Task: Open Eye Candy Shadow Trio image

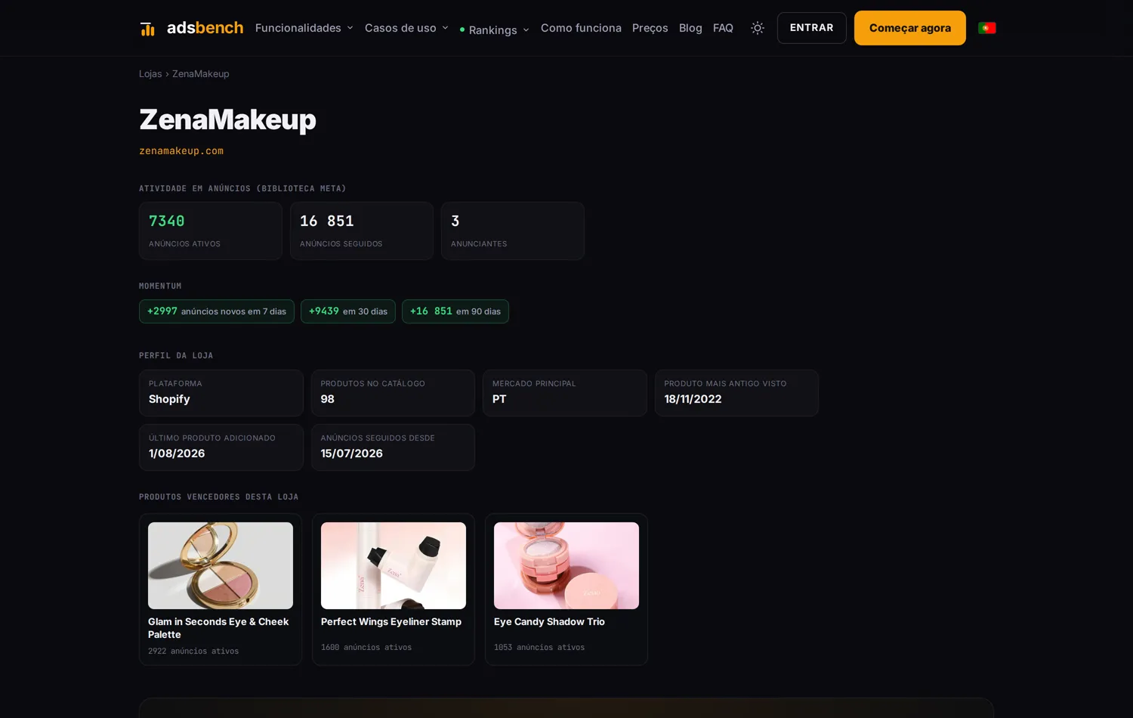Action: (x=566, y=565)
